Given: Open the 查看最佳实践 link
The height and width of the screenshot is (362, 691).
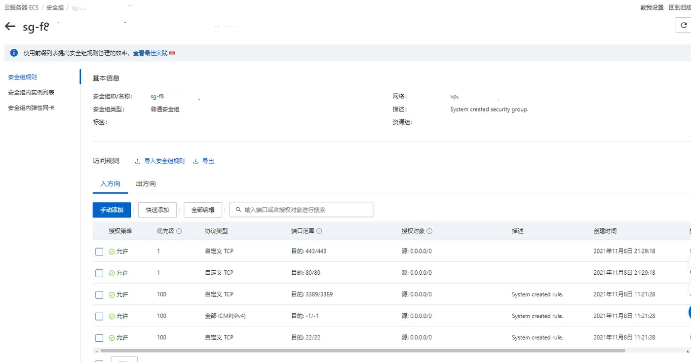Looking at the screenshot, I should pos(150,53).
